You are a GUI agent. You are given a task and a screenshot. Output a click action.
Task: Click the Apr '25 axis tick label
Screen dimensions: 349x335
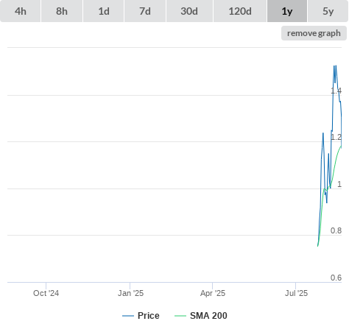click(x=213, y=293)
